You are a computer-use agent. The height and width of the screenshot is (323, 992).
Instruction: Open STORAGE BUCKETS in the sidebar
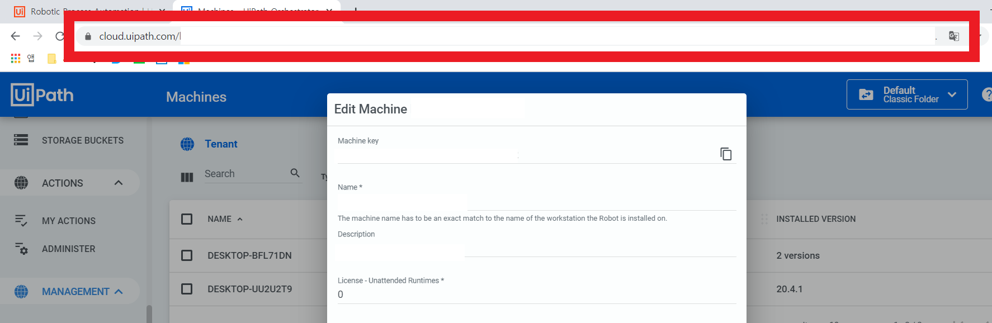pyautogui.click(x=83, y=140)
